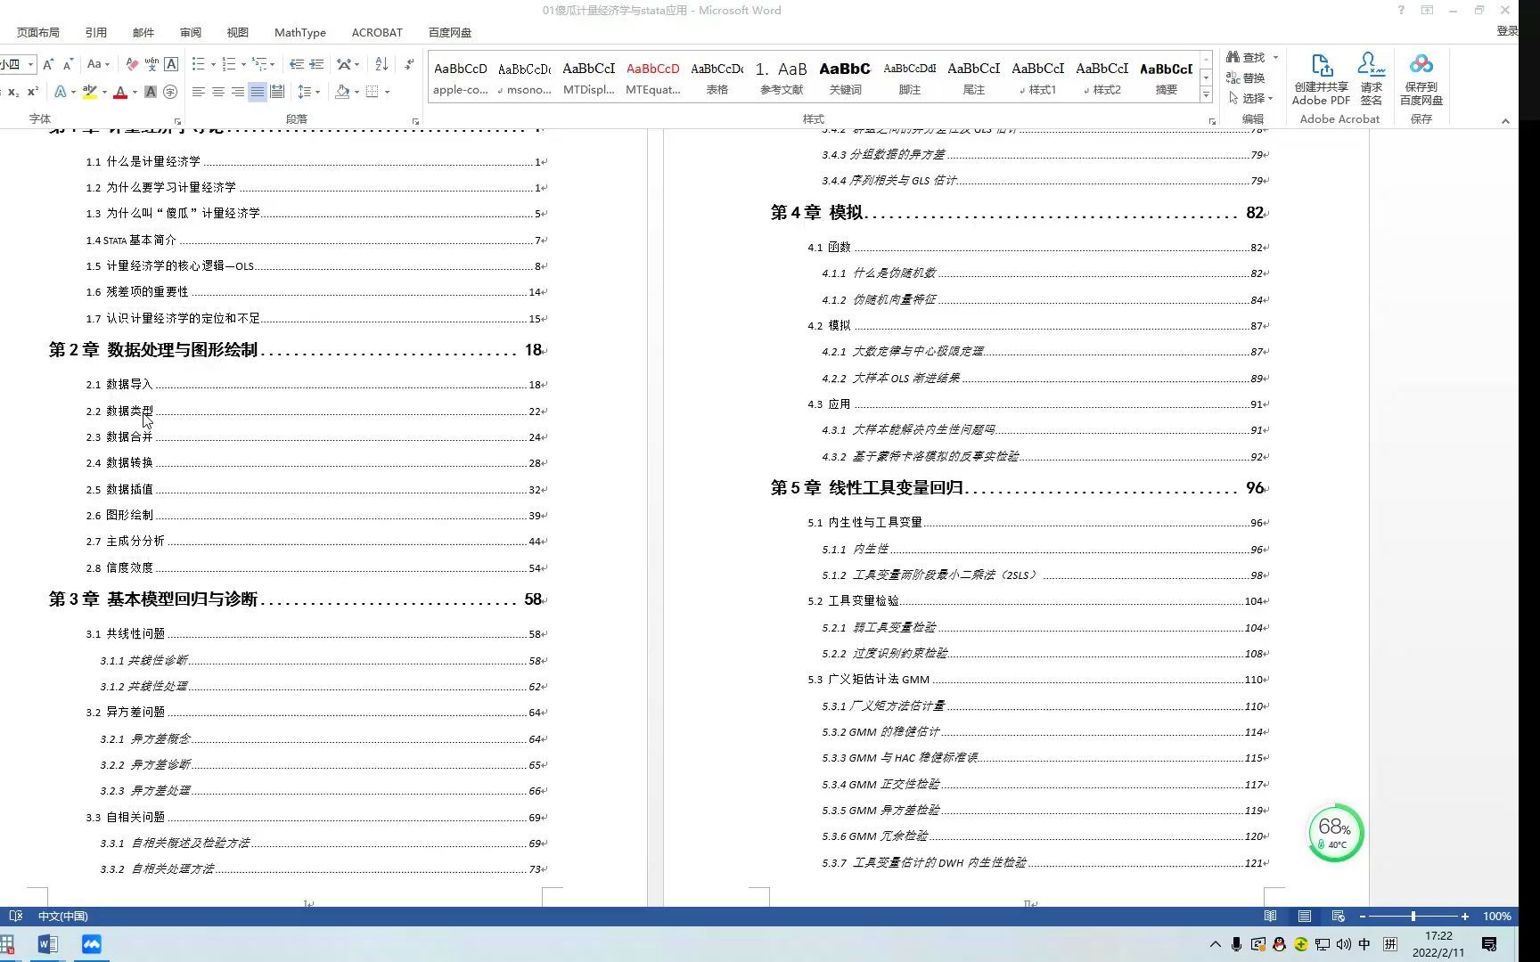This screenshot has width=1540, height=962.
Task: Switch to Web Layout view in status bar
Action: click(1338, 916)
